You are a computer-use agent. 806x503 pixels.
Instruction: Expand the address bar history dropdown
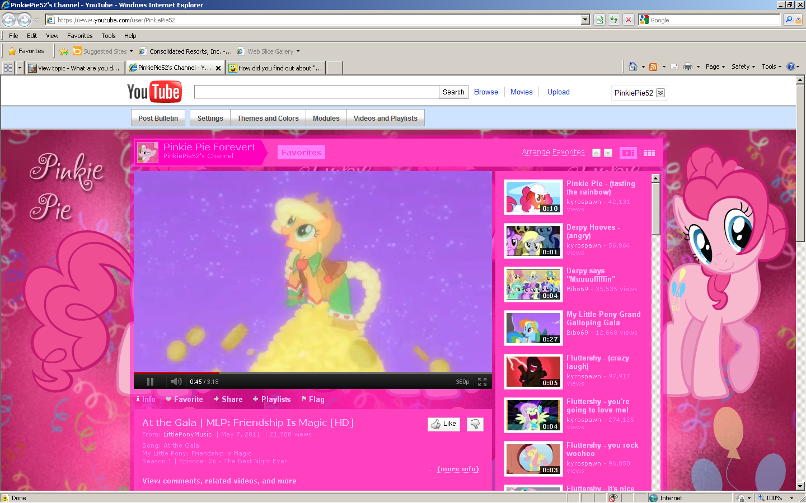pos(585,20)
